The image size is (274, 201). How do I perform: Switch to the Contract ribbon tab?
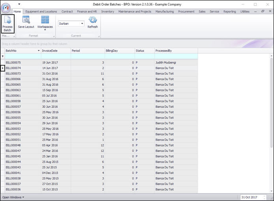(x=67, y=11)
